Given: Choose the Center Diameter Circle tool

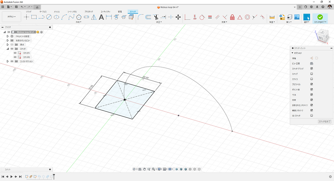Looking at the screenshot, I should (x=49, y=17).
